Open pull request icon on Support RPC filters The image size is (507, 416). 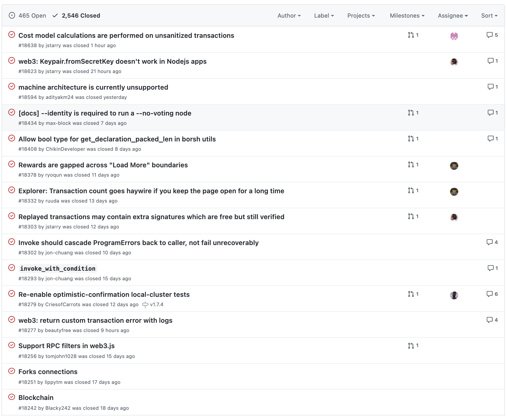tap(411, 346)
